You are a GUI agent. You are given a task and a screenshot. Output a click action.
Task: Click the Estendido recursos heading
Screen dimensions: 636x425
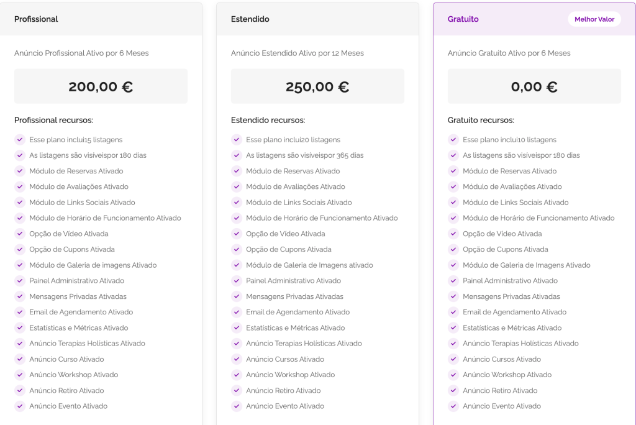[x=268, y=121]
